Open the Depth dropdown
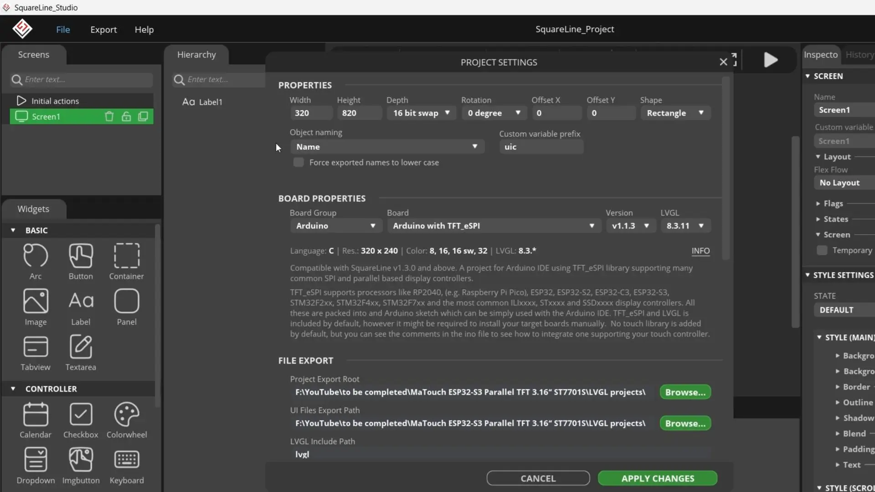The width and height of the screenshot is (875, 492). [421, 113]
